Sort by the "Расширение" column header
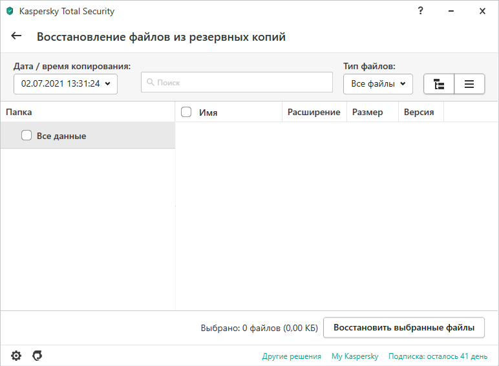This screenshot has height=366, width=499. pos(313,112)
